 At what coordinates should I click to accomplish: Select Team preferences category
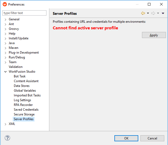[x=12, y=62]
